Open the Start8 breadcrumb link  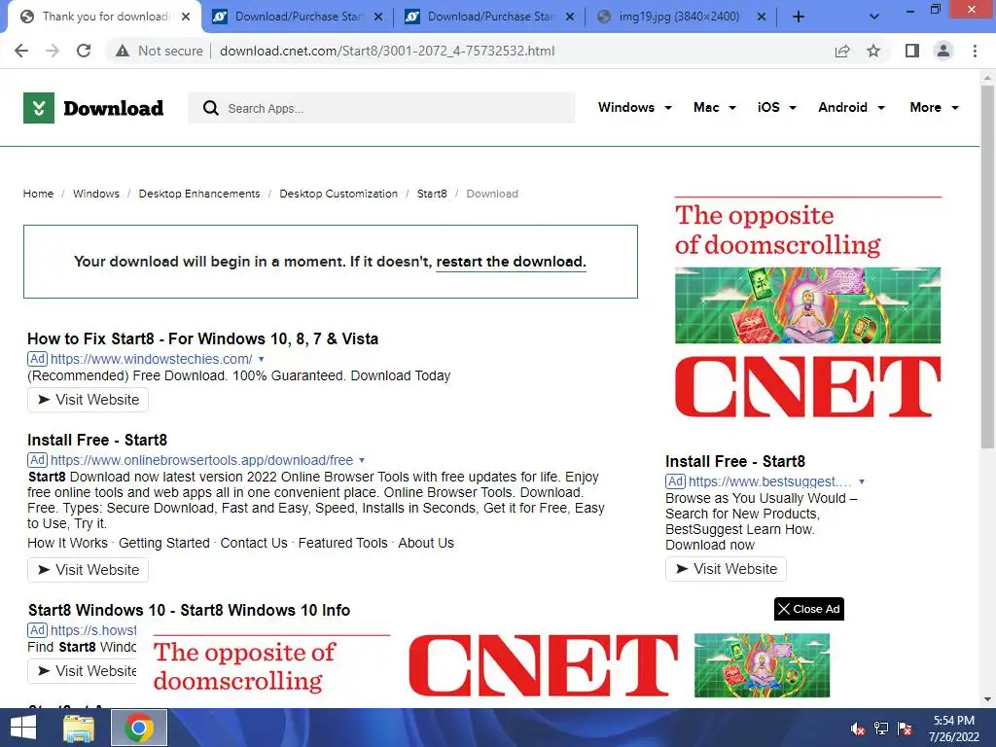(x=432, y=194)
